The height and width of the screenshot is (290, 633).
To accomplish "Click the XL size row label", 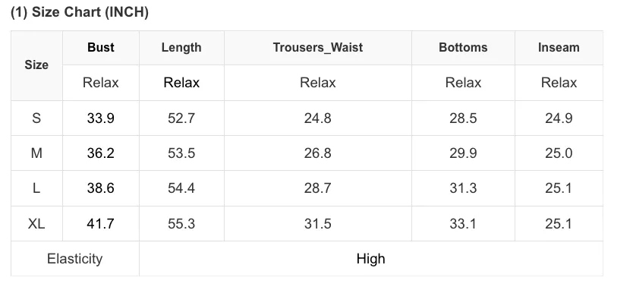I will [x=36, y=224].
